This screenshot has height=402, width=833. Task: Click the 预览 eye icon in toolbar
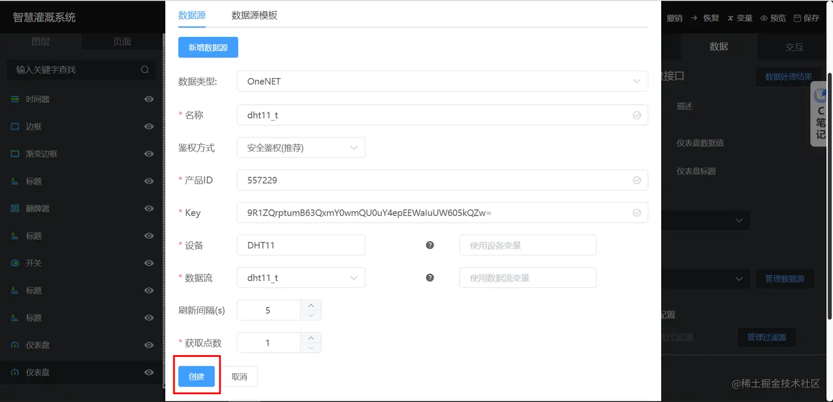coord(764,18)
